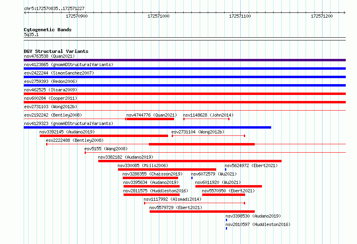Viewport: 357px width, 244px height.
Task: Click the Cytogenetic Bands track title
Action: [x=48, y=30]
